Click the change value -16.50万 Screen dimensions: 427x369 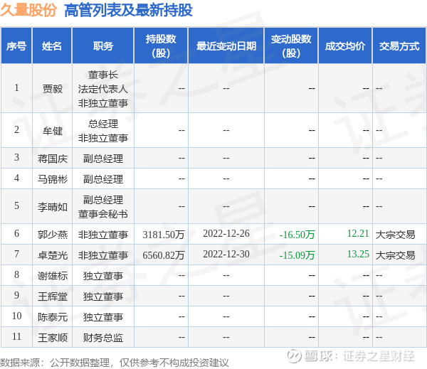coord(297,235)
